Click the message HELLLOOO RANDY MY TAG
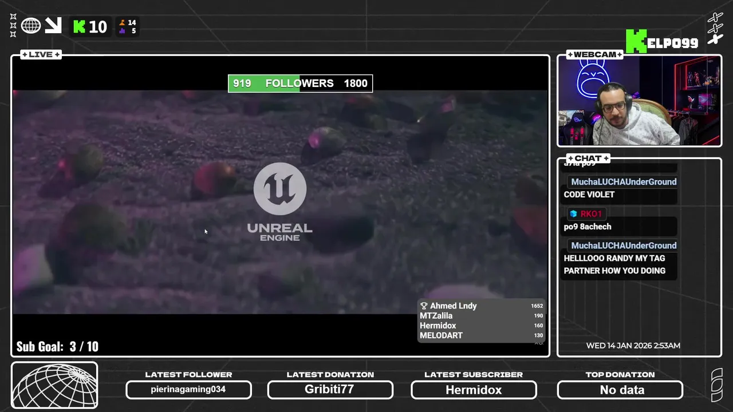 point(614,258)
